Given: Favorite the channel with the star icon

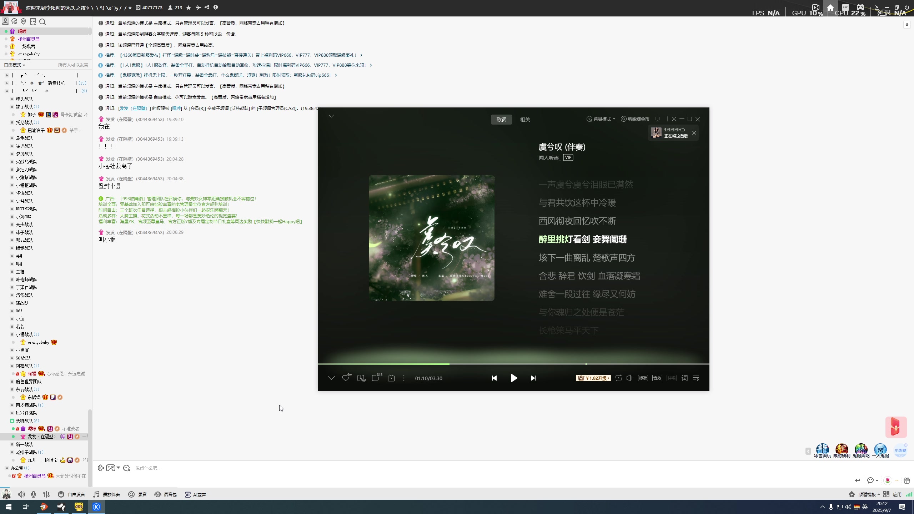Looking at the screenshot, I should tap(189, 7).
